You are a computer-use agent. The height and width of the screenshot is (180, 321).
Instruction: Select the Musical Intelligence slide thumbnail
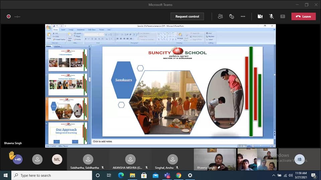click(x=68, y=60)
